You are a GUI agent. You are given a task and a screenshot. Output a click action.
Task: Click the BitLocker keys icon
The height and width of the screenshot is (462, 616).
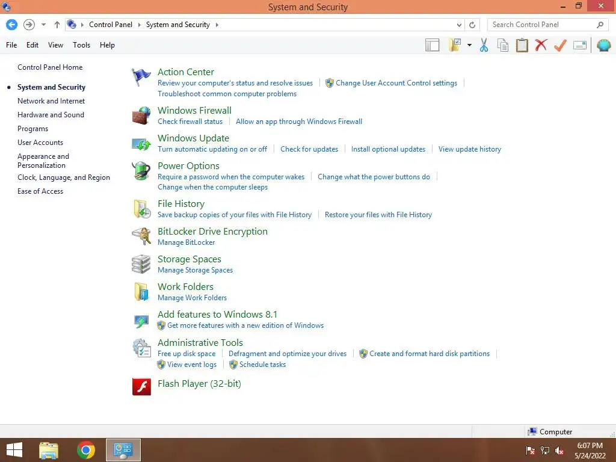(x=141, y=236)
